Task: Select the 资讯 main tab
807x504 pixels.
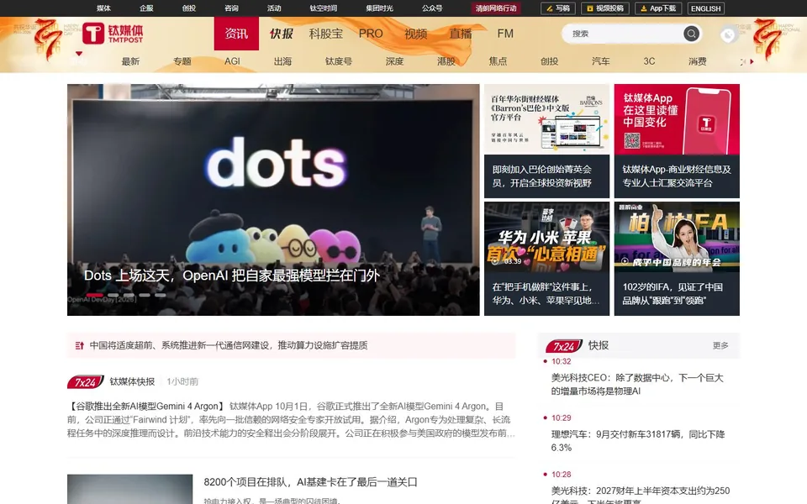Action: pos(236,34)
